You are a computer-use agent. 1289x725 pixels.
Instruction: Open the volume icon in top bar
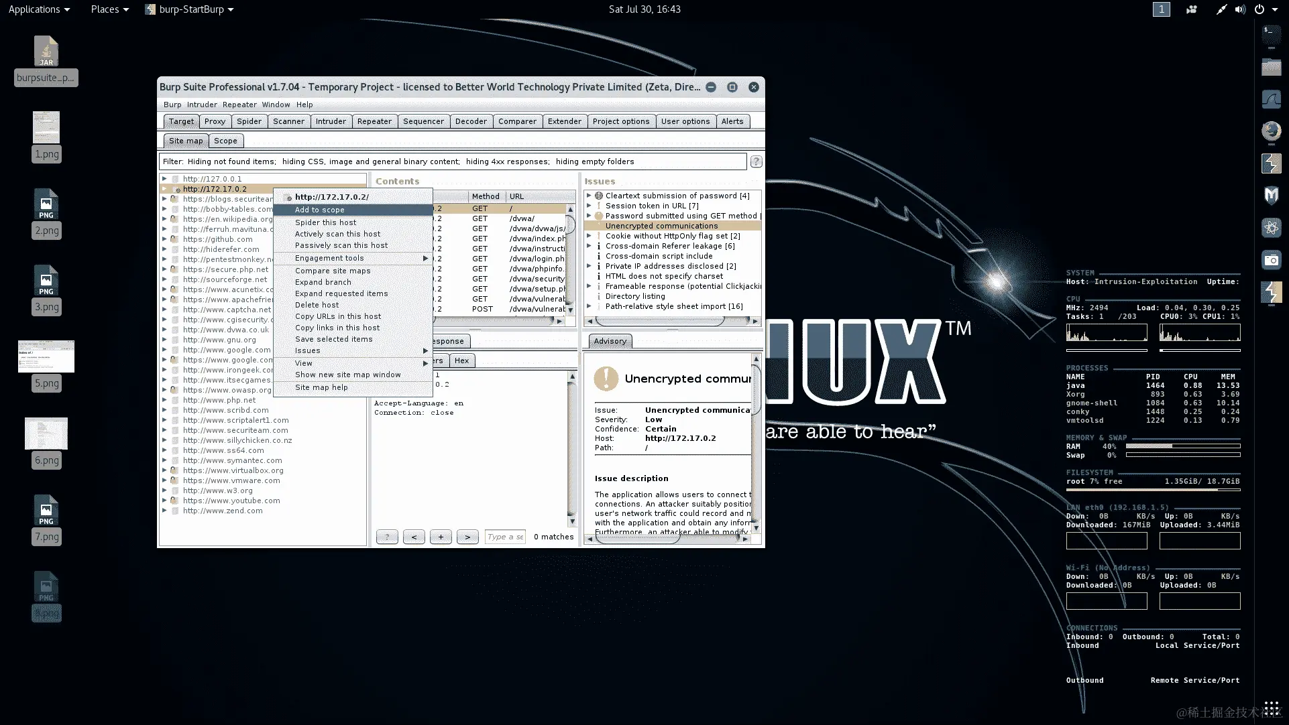1239,9
